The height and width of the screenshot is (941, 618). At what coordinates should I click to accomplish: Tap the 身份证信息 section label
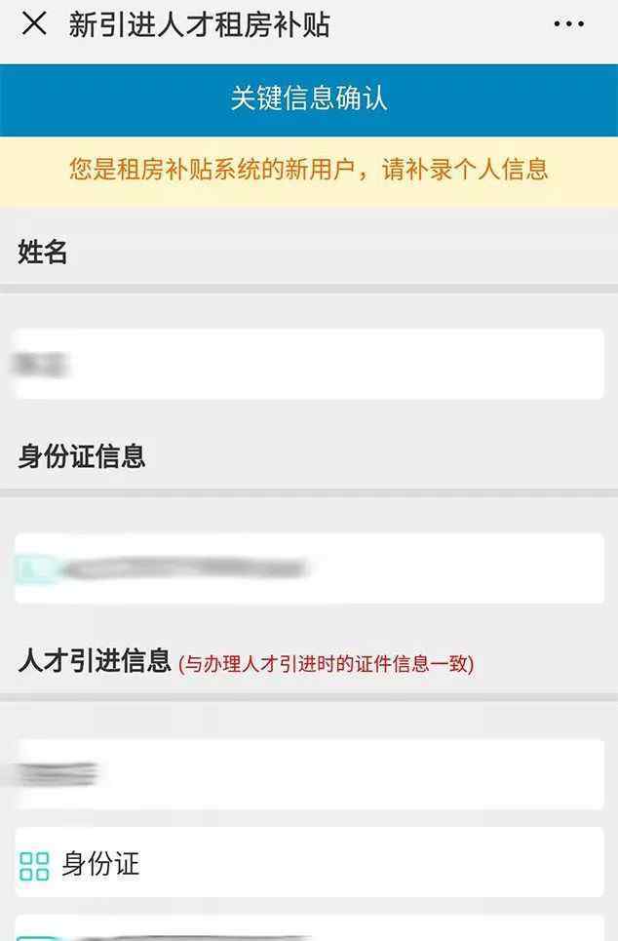(x=82, y=456)
